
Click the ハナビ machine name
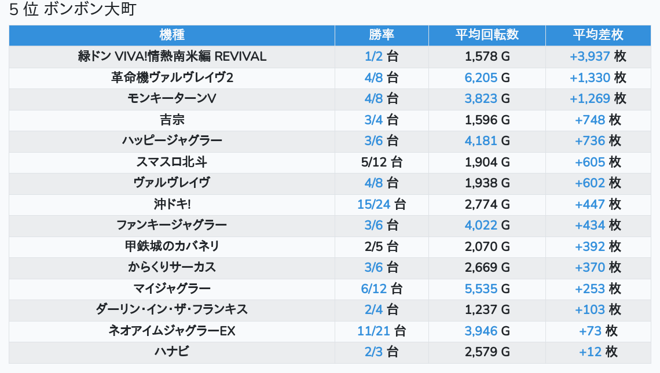click(172, 352)
